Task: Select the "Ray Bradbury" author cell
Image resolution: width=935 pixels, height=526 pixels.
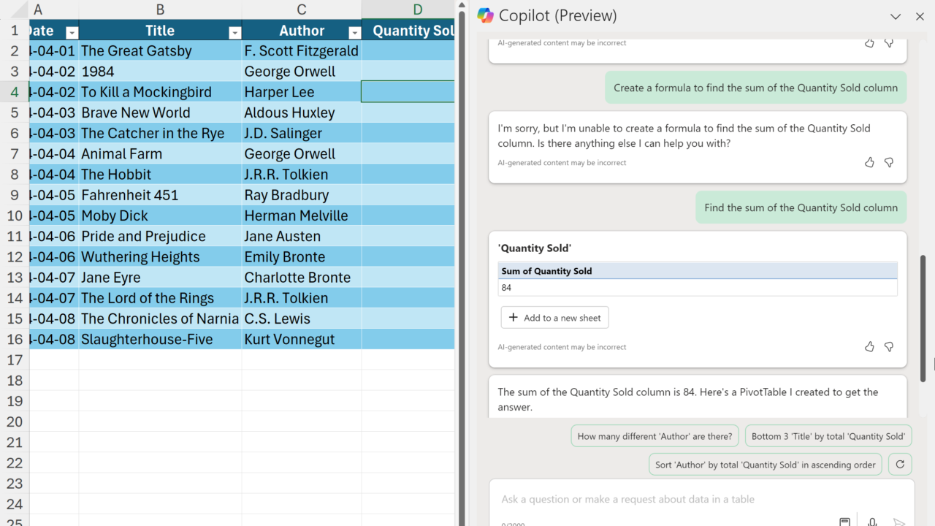Action: [x=302, y=195]
